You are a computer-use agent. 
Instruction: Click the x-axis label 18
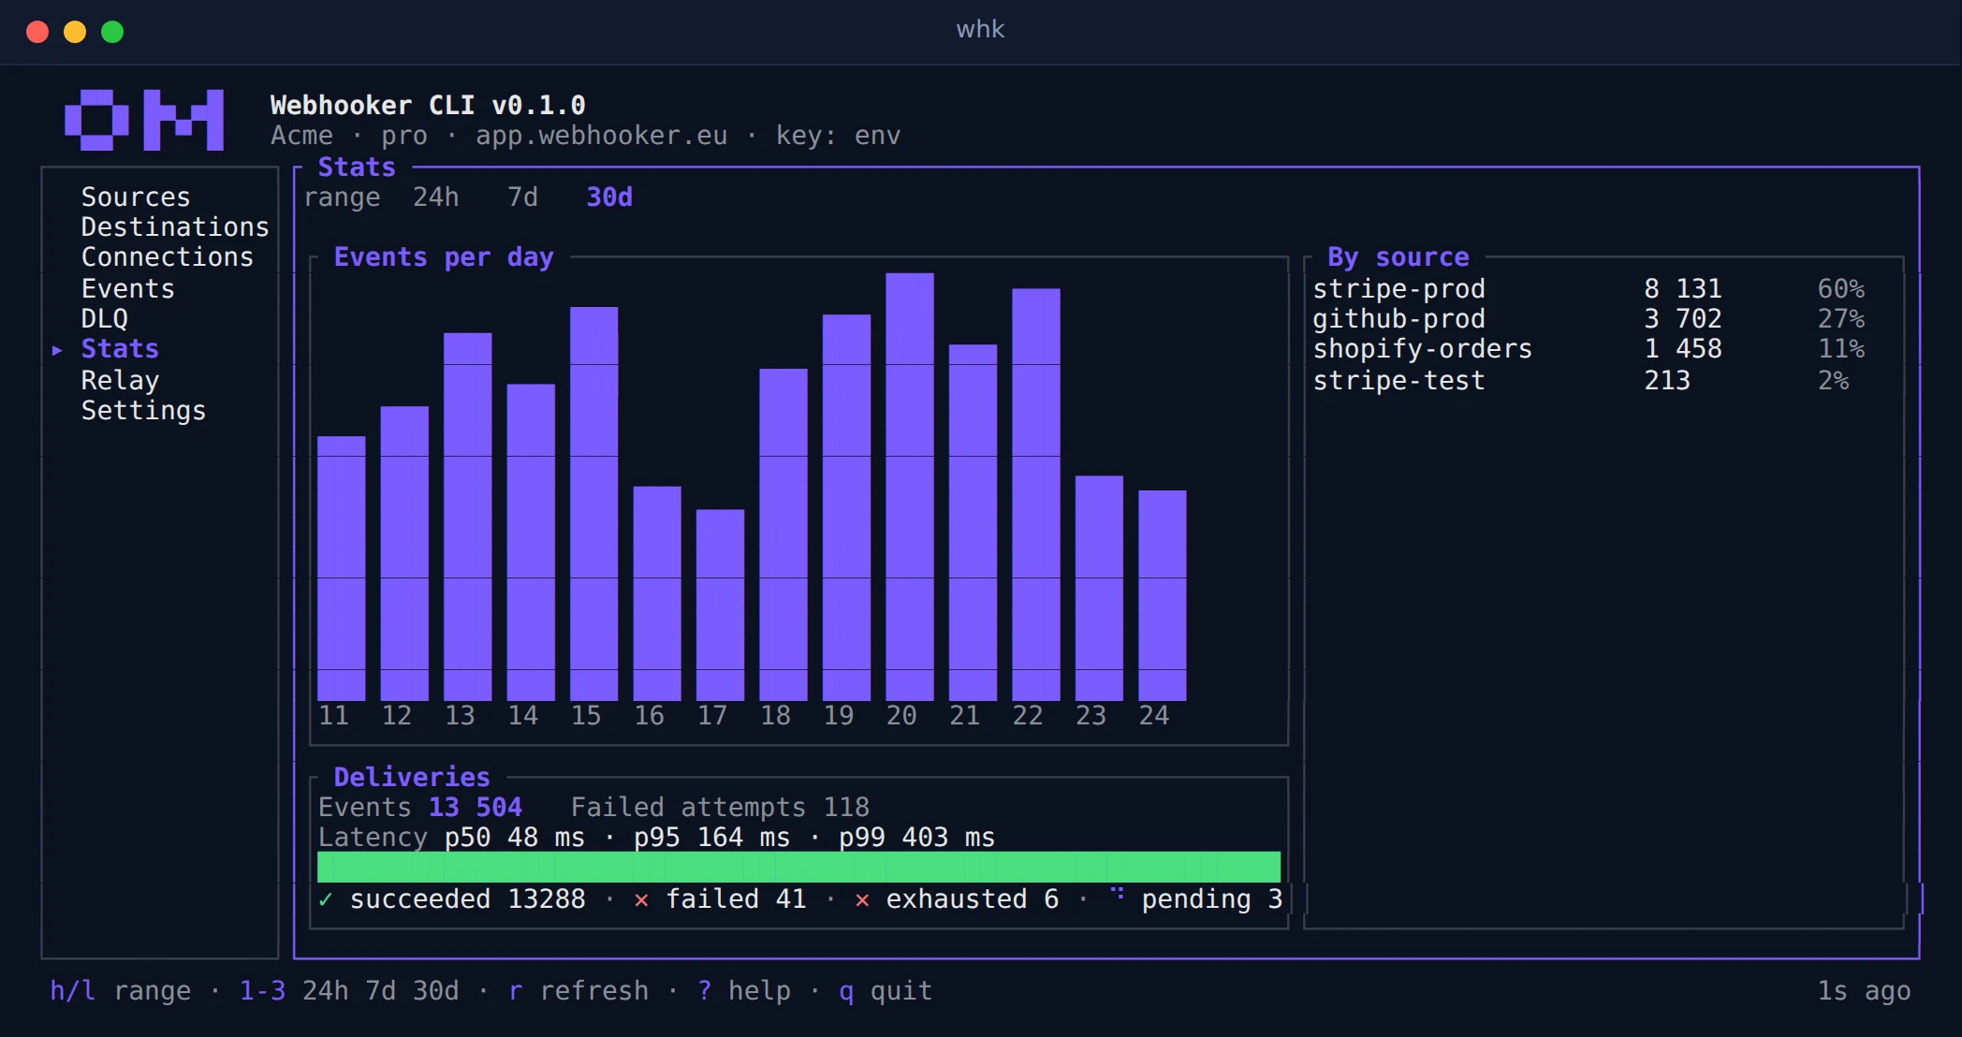tap(775, 715)
